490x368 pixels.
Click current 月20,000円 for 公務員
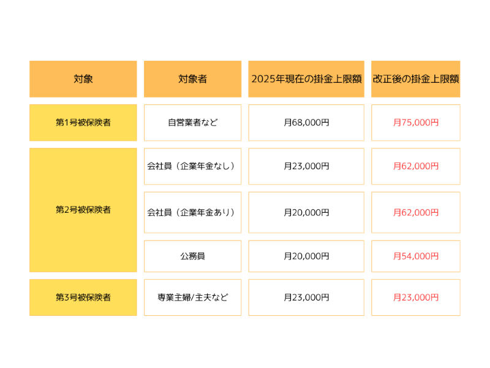[306, 256]
